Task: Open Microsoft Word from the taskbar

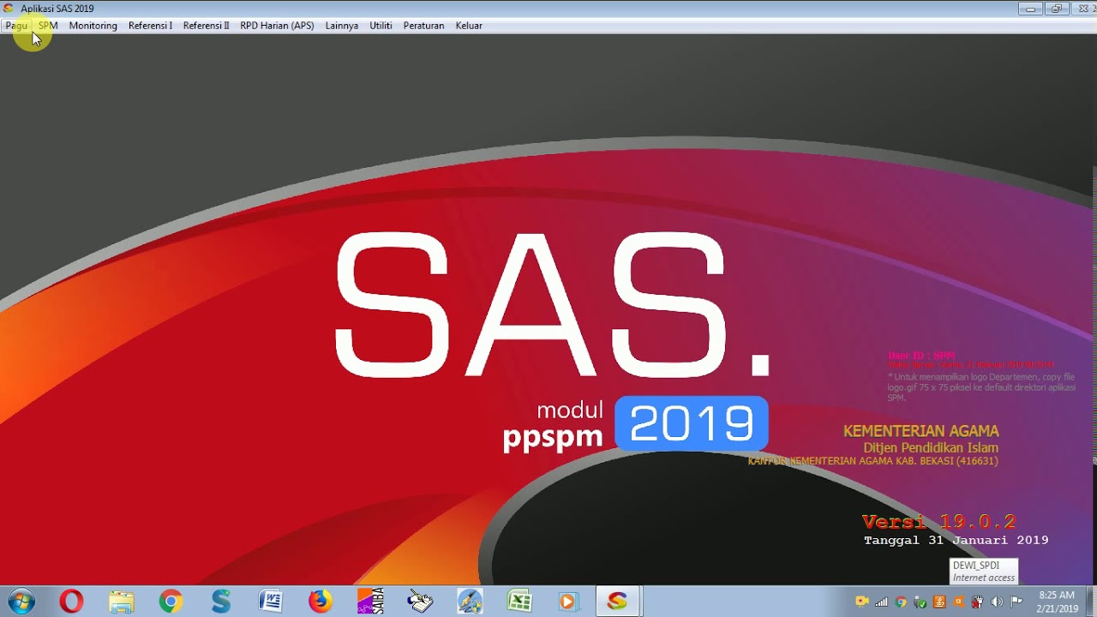Action: [271, 602]
